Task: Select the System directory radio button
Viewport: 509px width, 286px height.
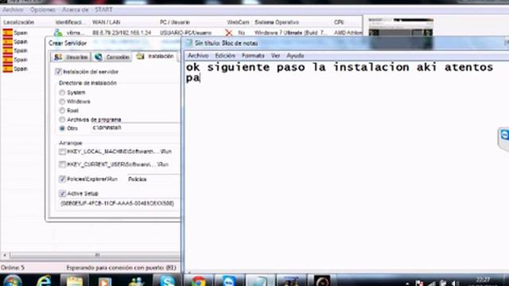Action: (62, 92)
